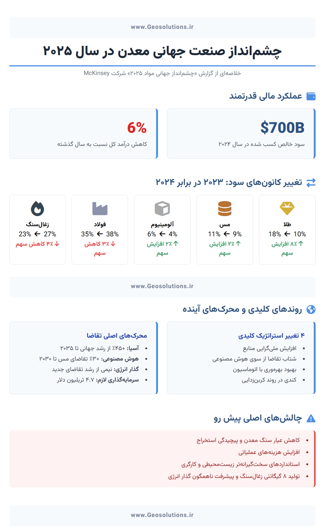Viewport: 325px width, 532px height.
Task: Click the main title about mining outlook 2025
Action: pyautogui.click(x=162, y=51)
